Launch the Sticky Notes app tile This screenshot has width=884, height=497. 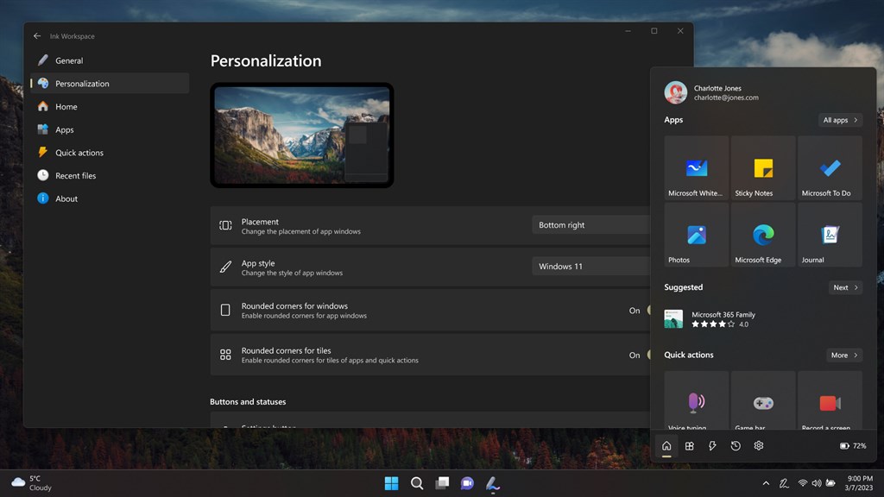763,168
